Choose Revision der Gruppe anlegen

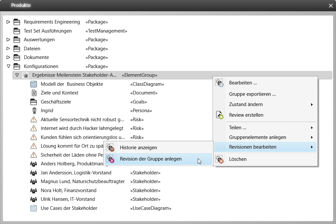151,159
